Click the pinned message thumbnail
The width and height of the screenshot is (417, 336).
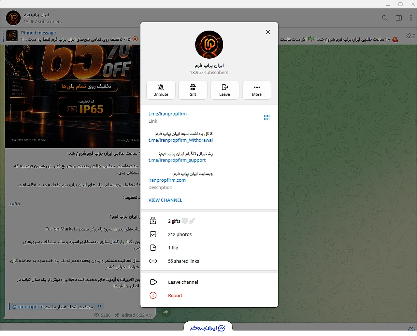[12, 36]
